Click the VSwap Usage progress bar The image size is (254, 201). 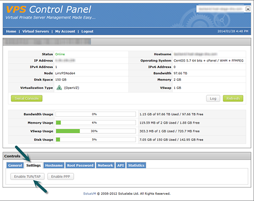(x=96, y=131)
